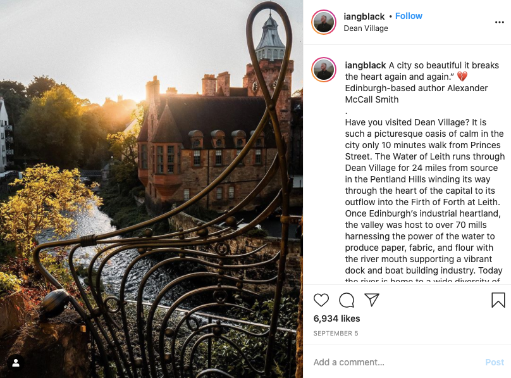The image size is (511, 378).
Task: Open iangblack username in header
Action: point(364,16)
